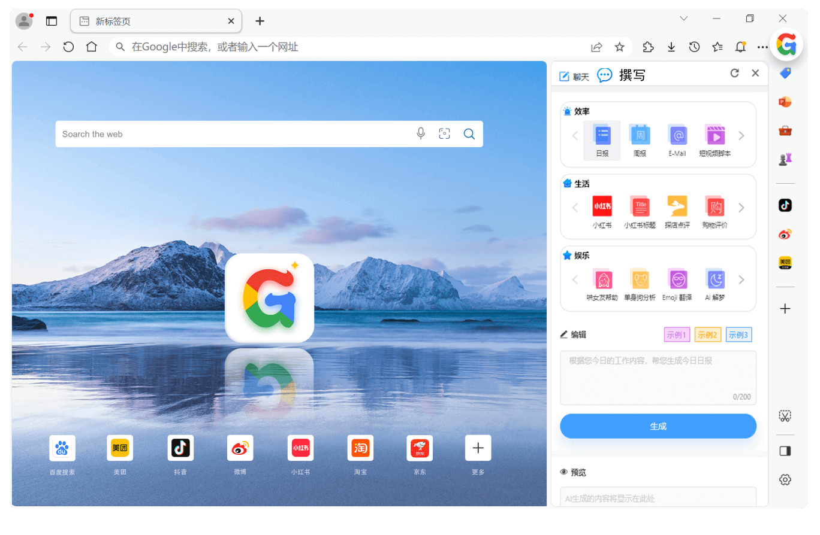Image resolution: width=820 pixels, height=535 pixels.
Task: Click the blue 生成 button
Action: 658,426
